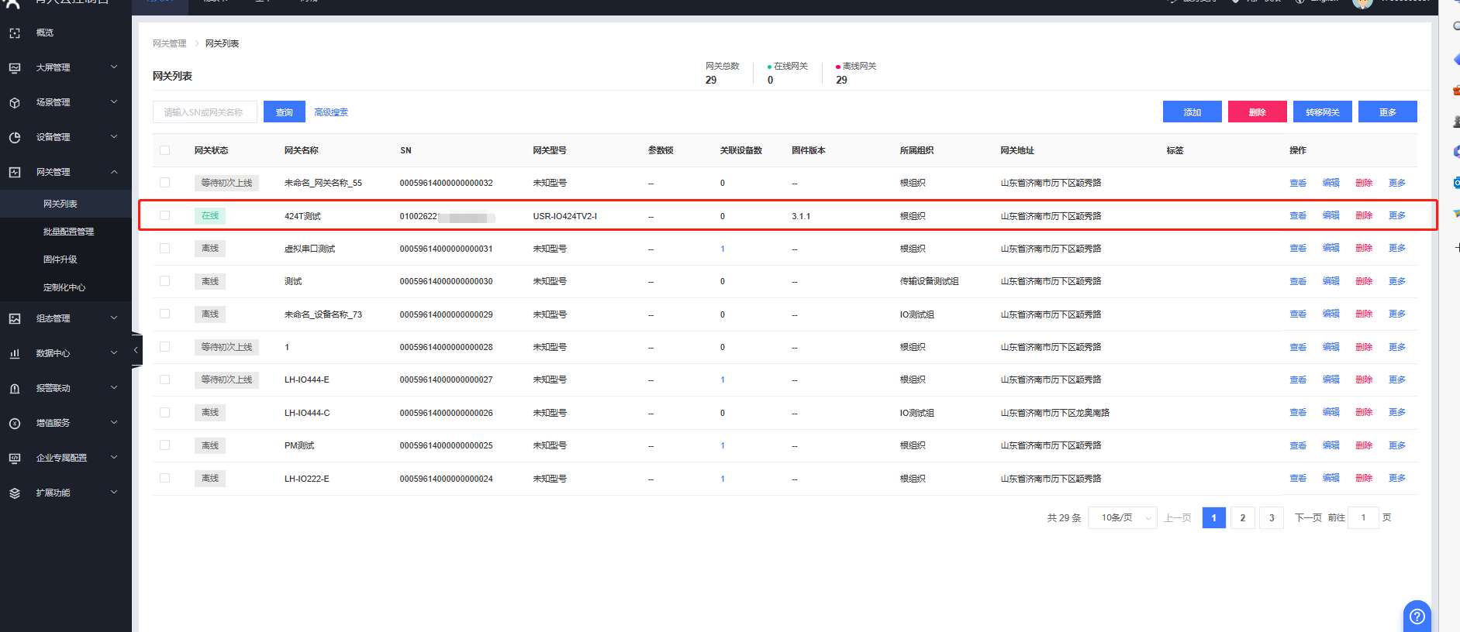Open 固件升级 submenu item
Screen dimensions: 1460x632
tap(60, 259)
